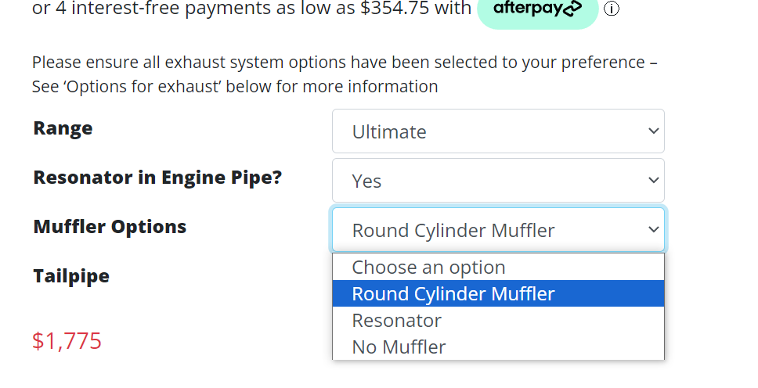Click the Afterpay info icon
Image resolution: width=758 pixels, height=388 pixels.
click(612, 9)
